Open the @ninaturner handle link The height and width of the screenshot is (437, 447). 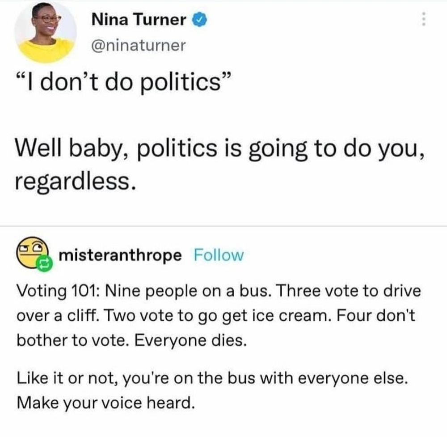pos(138,45)
